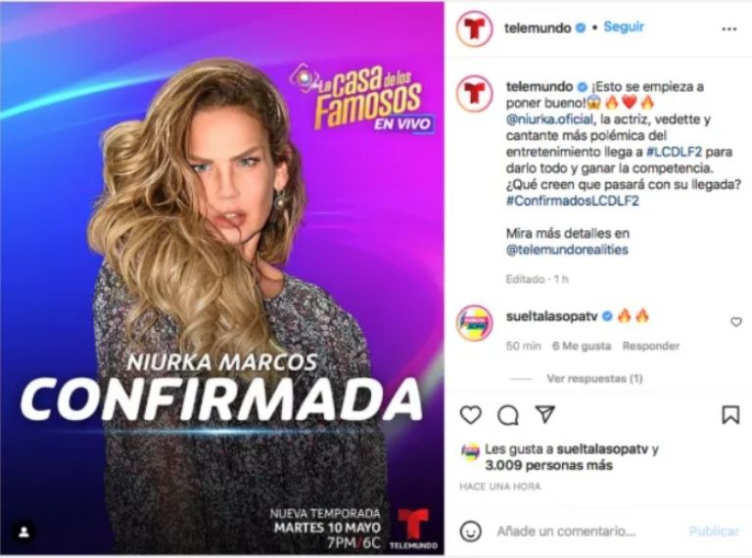Reply to sueltalasopatv comment with Responder

point(651,346)
